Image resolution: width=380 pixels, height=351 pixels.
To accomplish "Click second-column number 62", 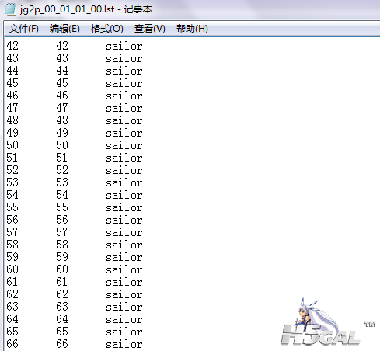I will click(62, 294).
